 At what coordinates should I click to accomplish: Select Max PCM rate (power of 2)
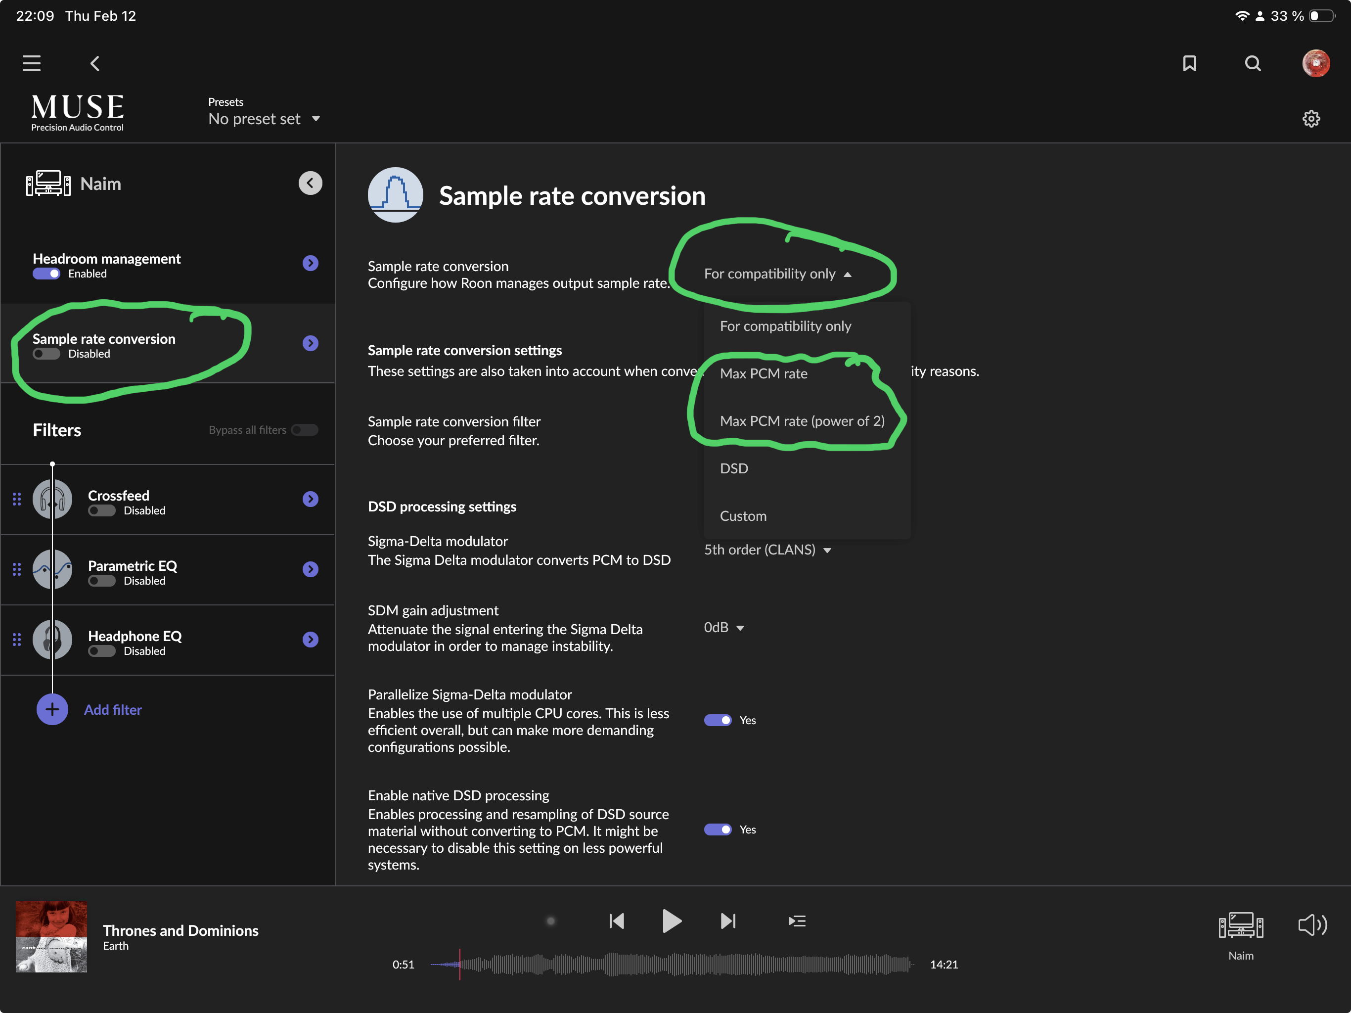(x=802, y=421)
